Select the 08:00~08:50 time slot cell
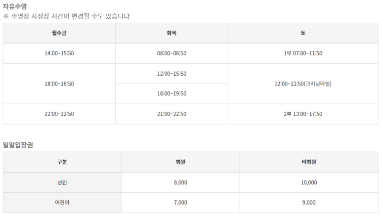Viewport: 382px width, 215px height. (x=171, y=53)
